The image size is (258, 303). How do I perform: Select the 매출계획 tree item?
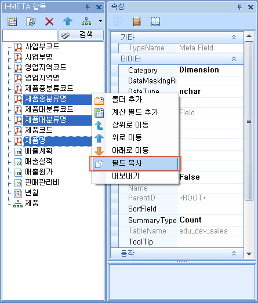point(38,151)
